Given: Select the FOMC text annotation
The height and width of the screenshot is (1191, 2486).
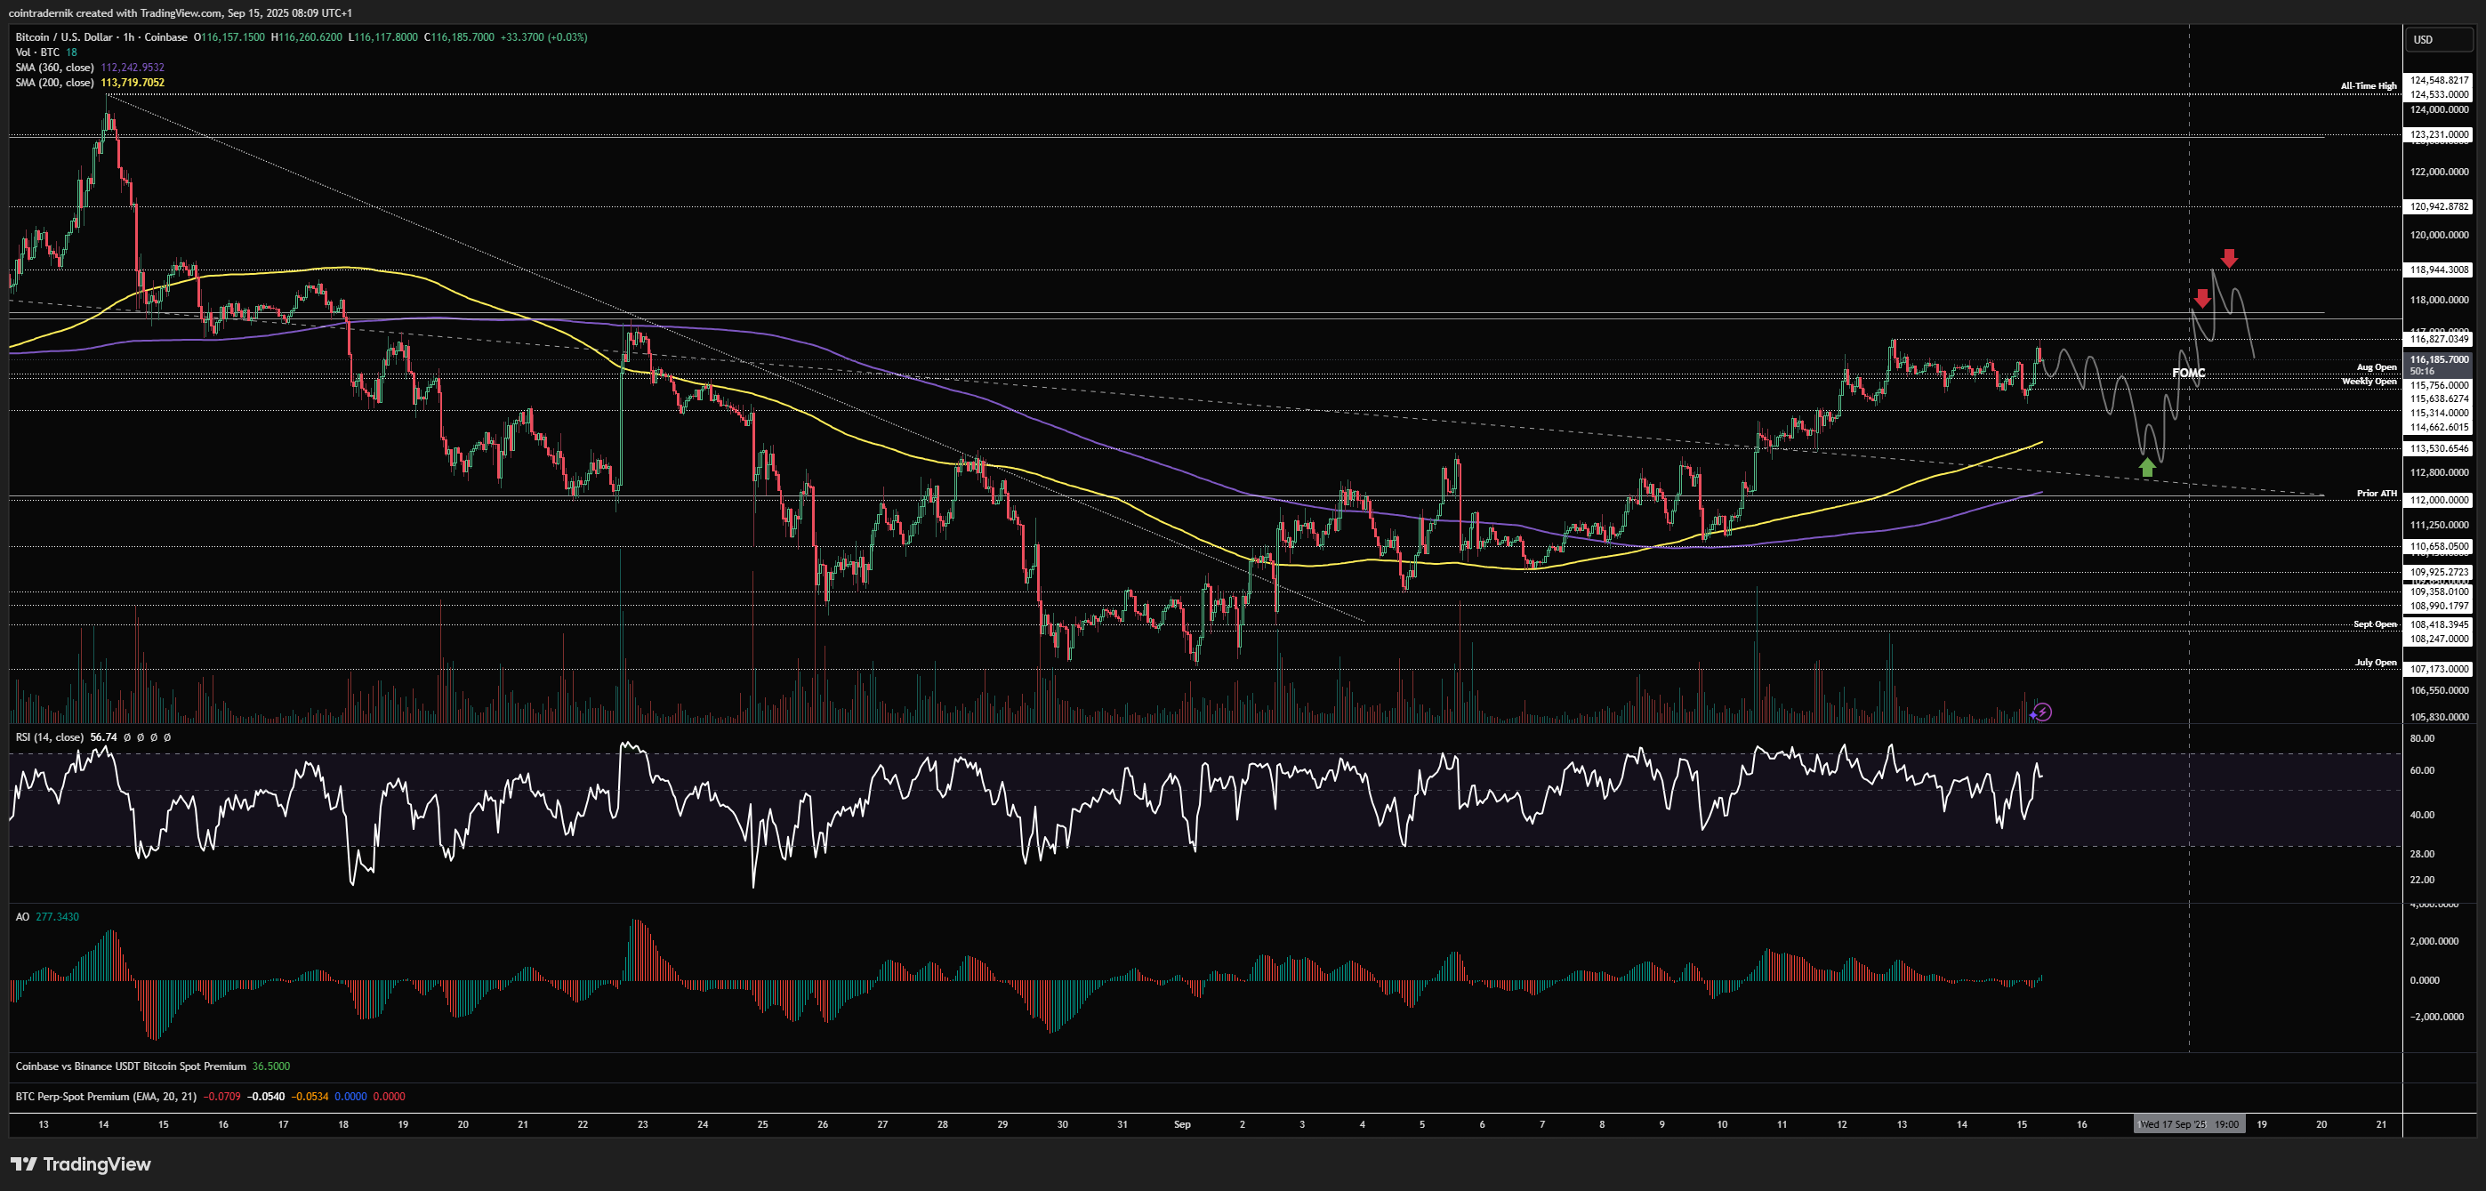Looking at the screenshot, I should tap(2188, 373).
